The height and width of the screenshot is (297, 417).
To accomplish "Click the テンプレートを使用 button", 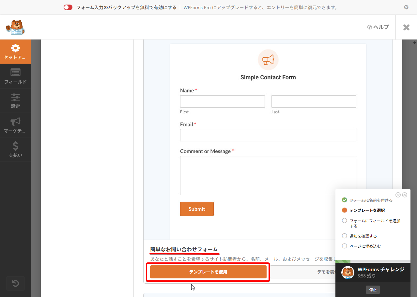I will click(208, 272).
